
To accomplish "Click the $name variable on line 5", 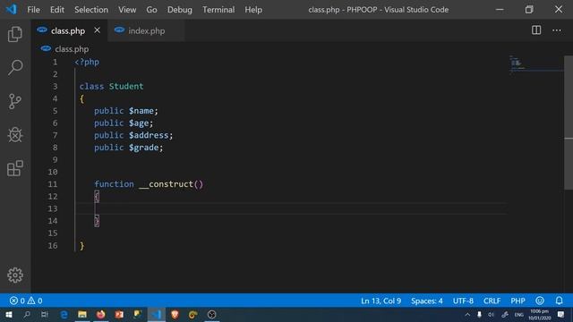I will click(141, 111).
